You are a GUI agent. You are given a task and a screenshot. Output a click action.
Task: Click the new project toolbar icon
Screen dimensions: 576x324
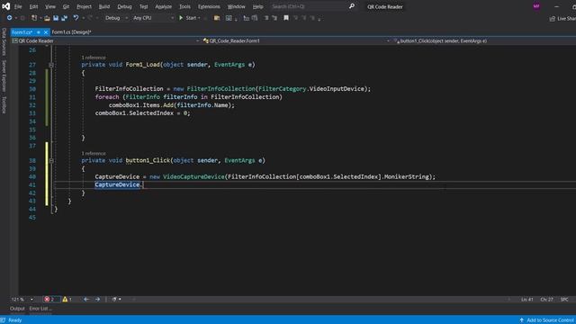point(34,18)
